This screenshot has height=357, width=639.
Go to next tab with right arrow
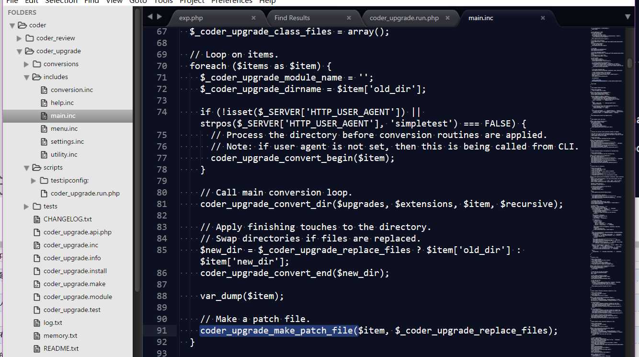tap(160, 17)
